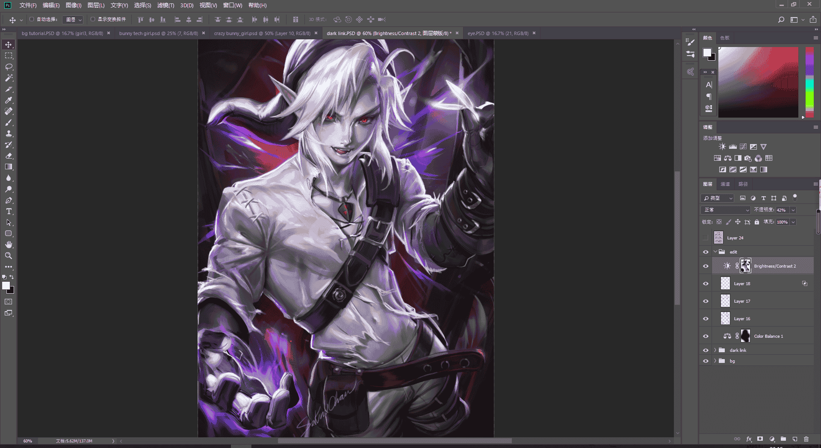
Task: Select the Magic Wand tool
Action: [9, 78]
